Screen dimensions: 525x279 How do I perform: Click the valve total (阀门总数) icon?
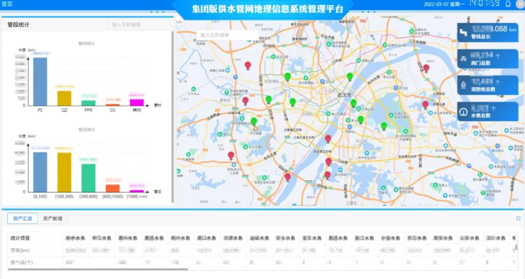[x=463, y=58]
